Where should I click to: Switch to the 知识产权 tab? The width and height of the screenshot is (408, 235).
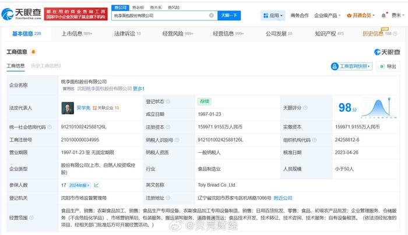point(329,34)
